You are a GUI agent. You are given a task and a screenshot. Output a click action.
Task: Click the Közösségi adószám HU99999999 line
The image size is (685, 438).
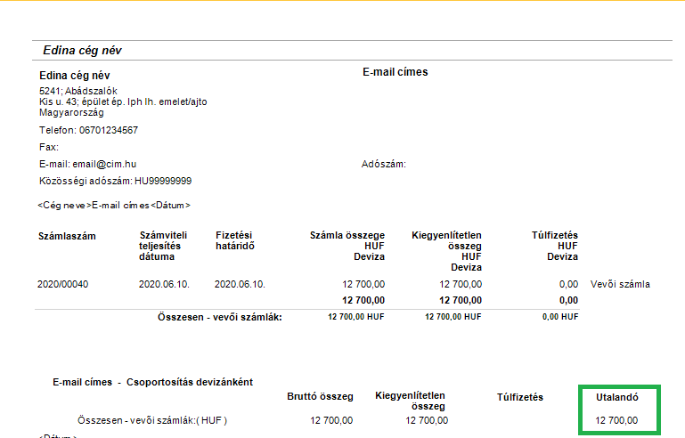tap(115, 181)
